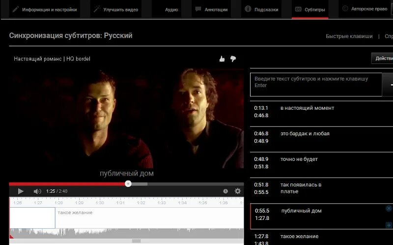Open the Подсказки tab
This screenshot has height=245, width=393.
pos(261,9)
